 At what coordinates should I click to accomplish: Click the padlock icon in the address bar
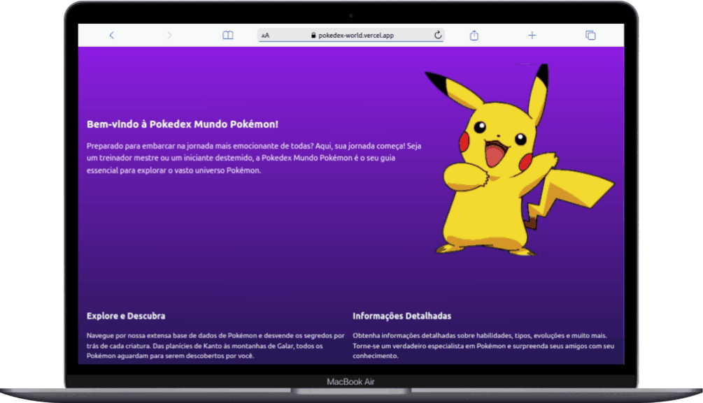pyautogui.click(x=314, y=35)
